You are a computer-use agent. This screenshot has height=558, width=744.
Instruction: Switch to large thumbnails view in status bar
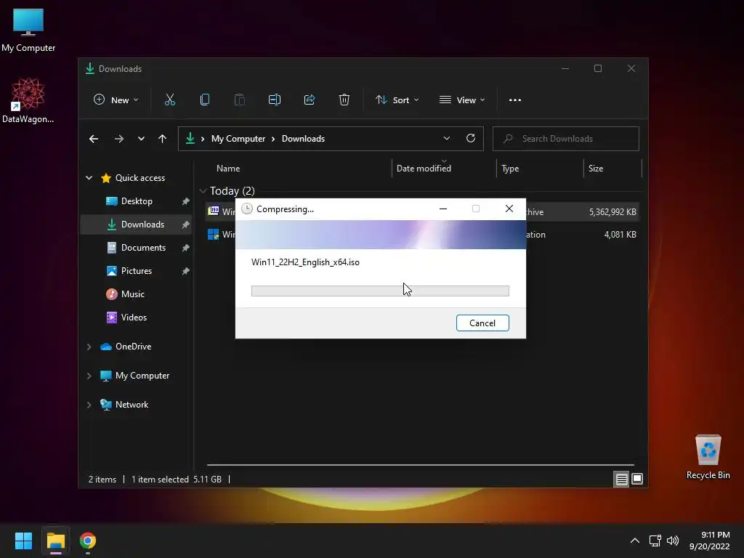637,480
